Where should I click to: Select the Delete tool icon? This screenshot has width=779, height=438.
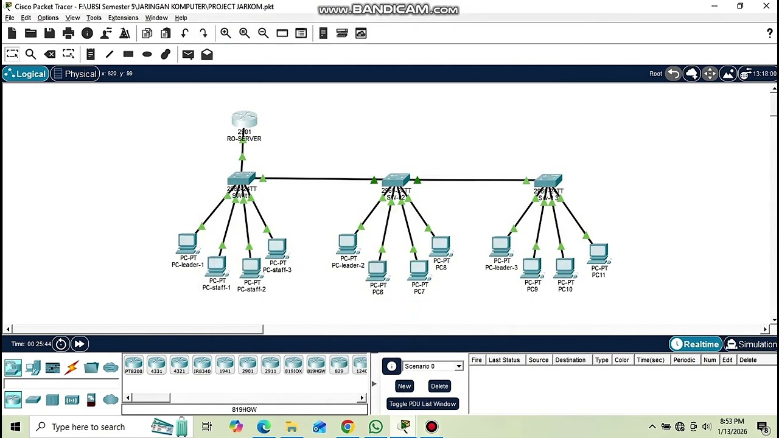pos(50,54)
